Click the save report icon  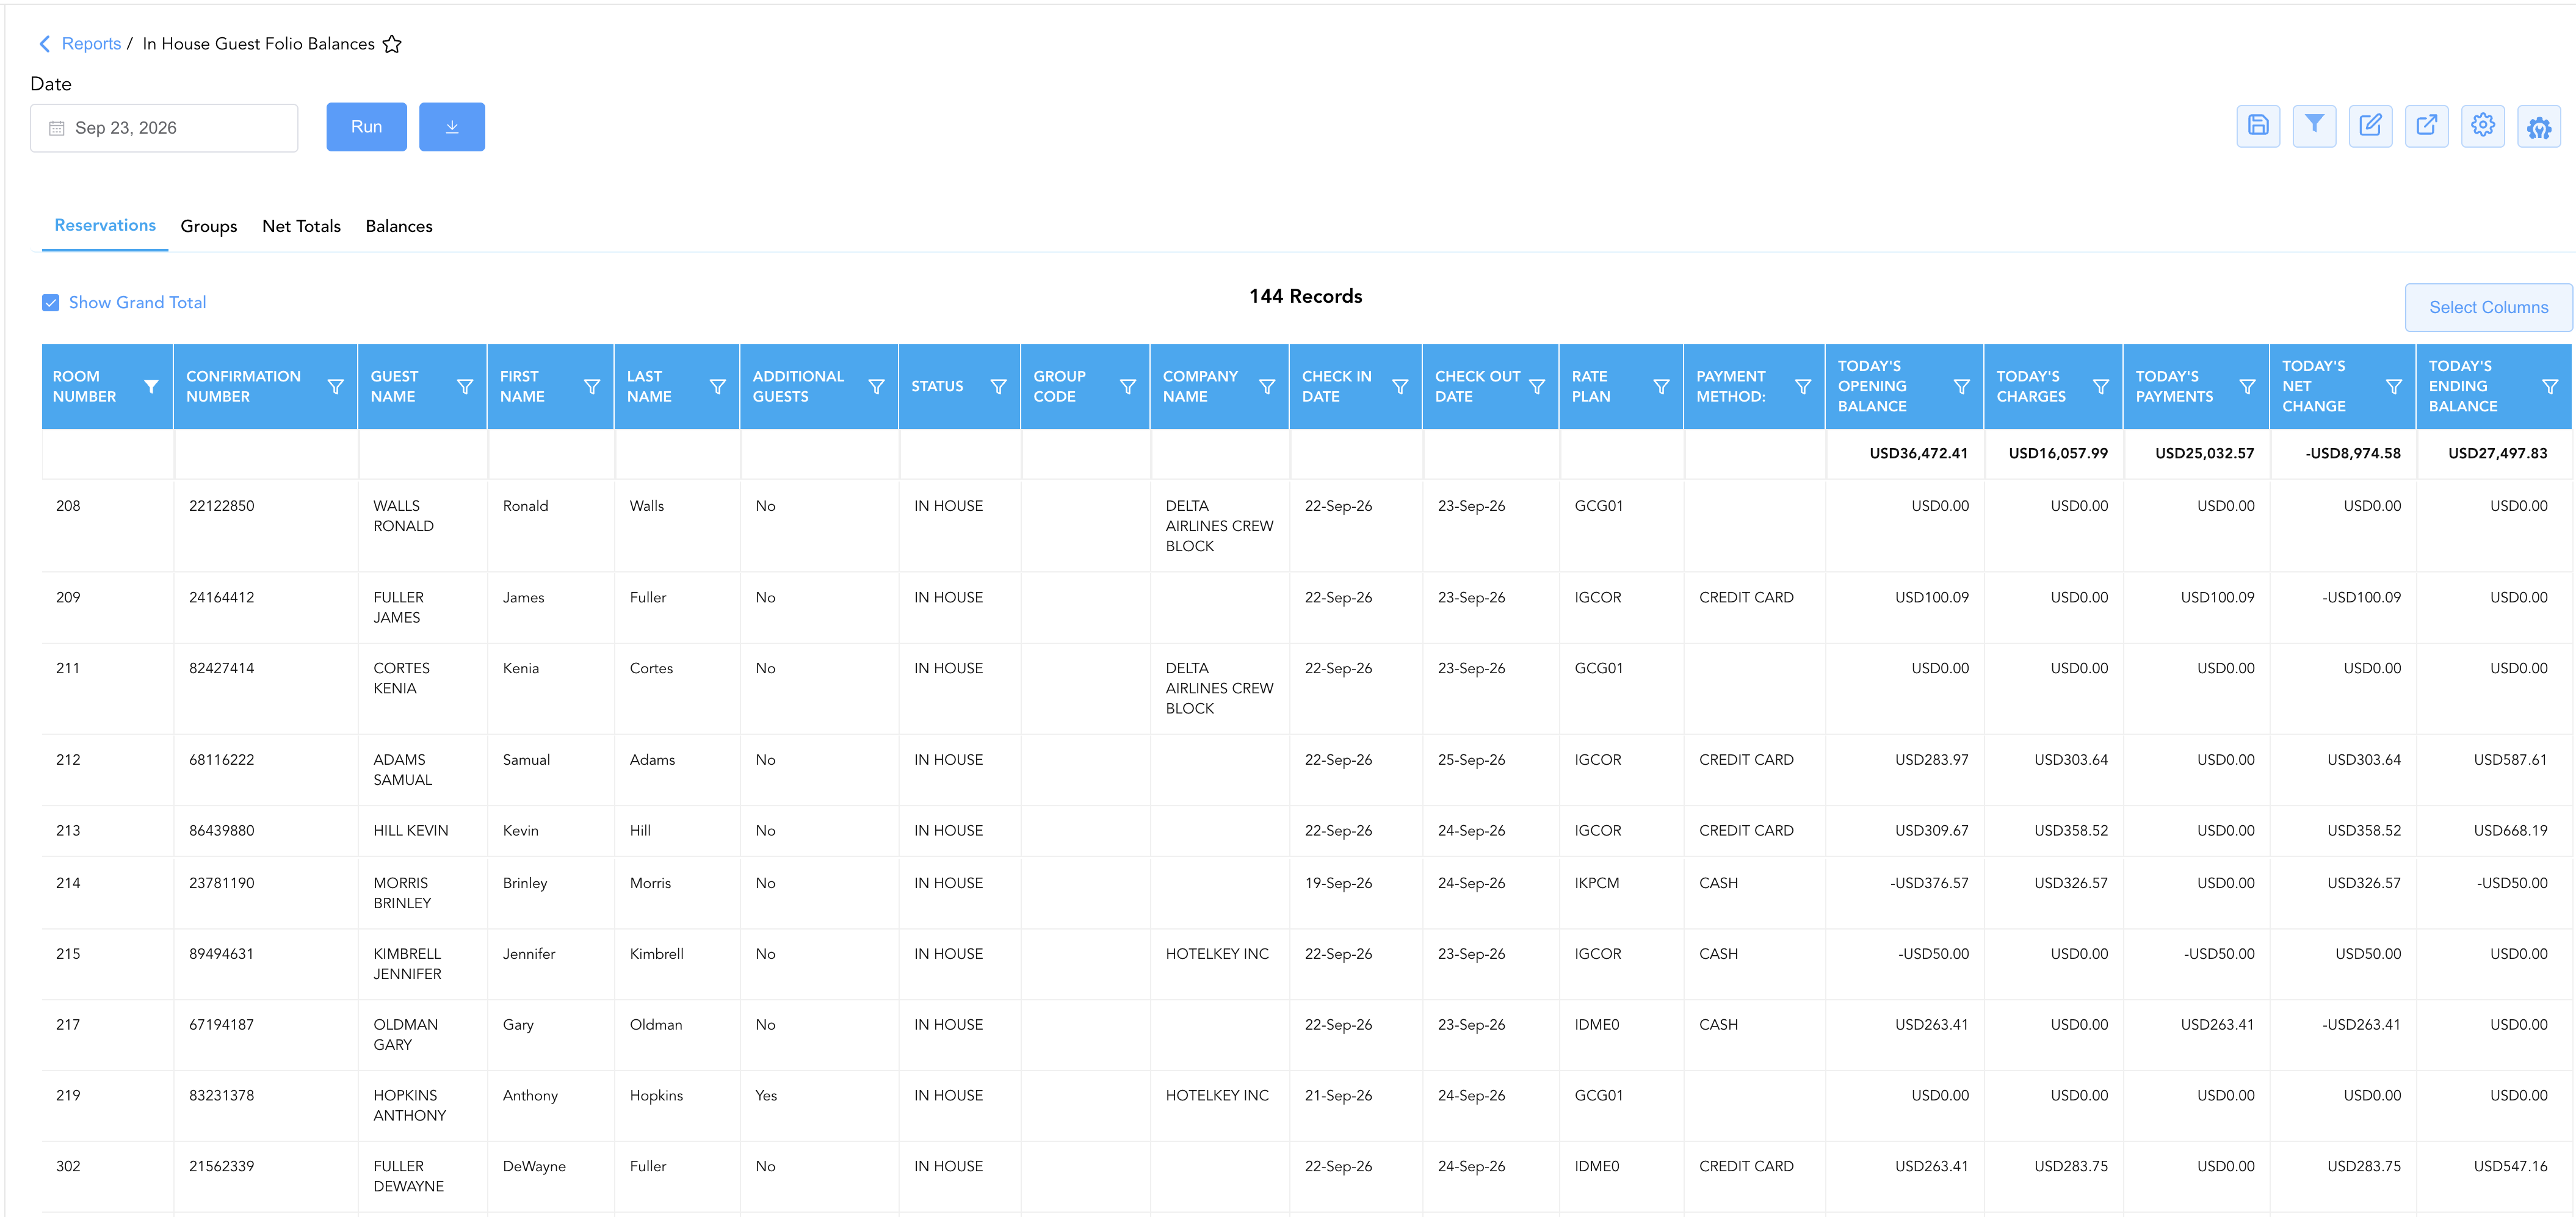2257,126
